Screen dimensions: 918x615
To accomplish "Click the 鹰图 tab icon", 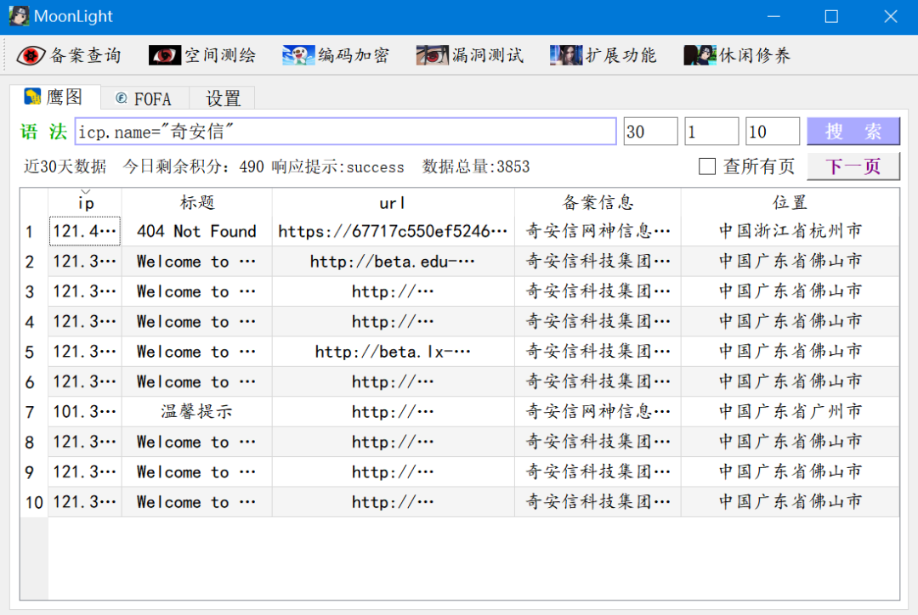I will pos(32,97).
